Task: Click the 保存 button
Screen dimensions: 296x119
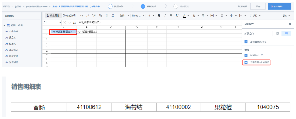Action: pos(258,7)
